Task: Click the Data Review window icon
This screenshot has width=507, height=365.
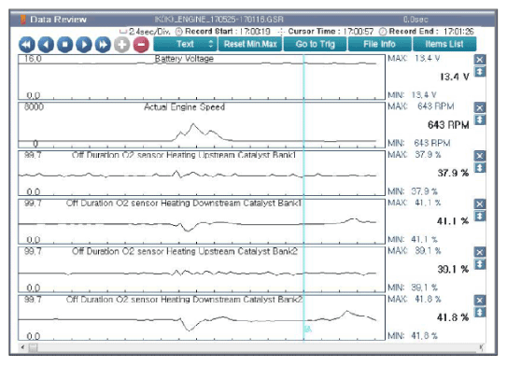Action: (23, 20)
